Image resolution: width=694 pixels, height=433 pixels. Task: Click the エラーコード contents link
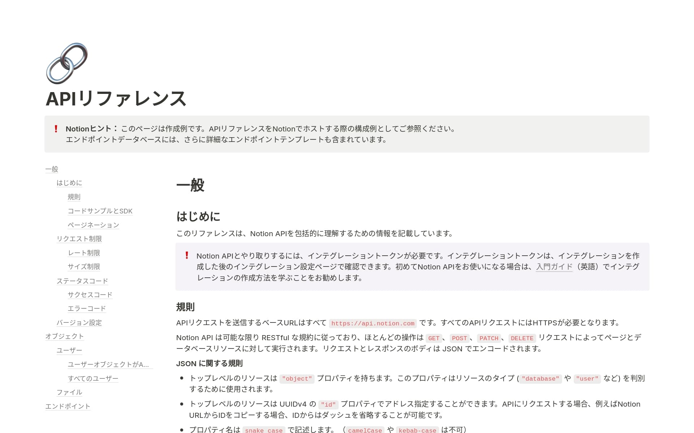pyautogui.click(x=87, y=308)
